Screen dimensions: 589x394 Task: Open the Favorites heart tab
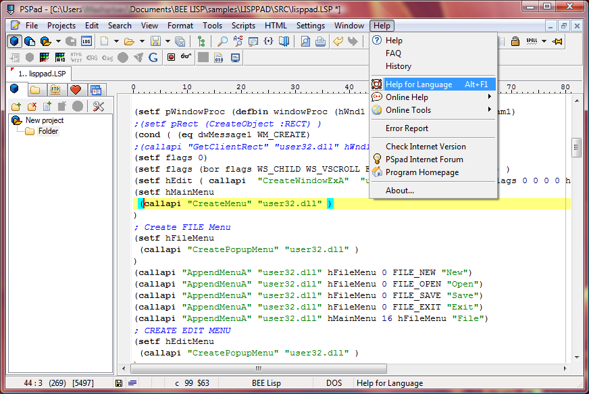coord(75,90)
